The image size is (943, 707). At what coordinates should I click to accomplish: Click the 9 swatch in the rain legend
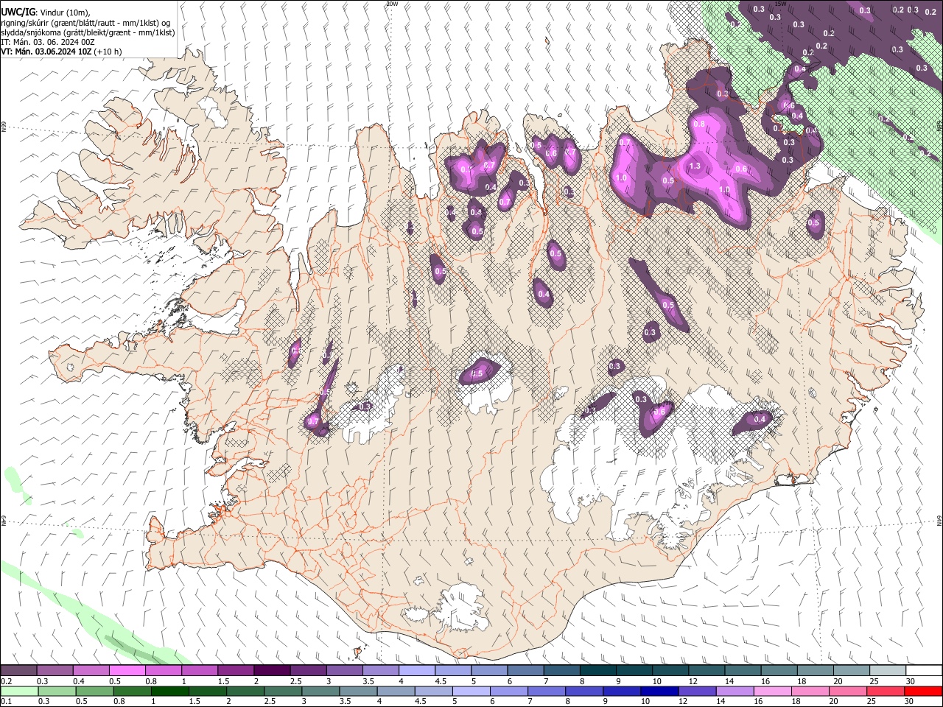point(621,691)
